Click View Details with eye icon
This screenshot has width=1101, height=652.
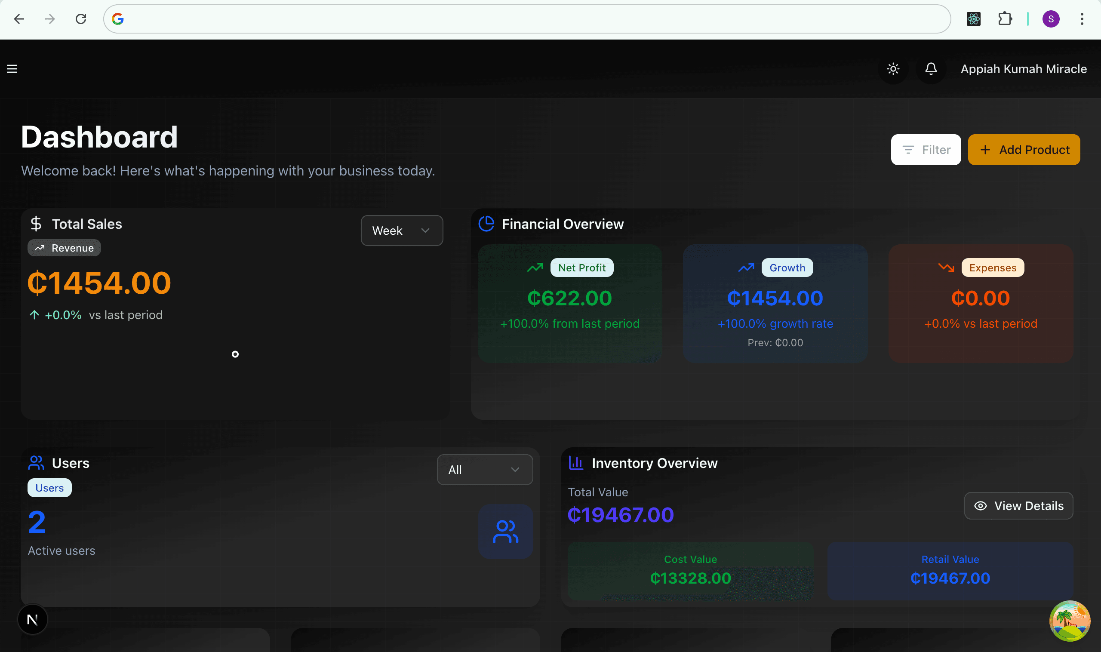click(x=1018, y=506)
